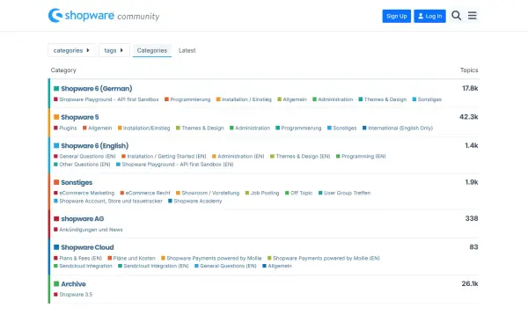The height and width of the screenshot is (330, 528).
Task: Click the Sign Up button
Action: tap(396, 16)
